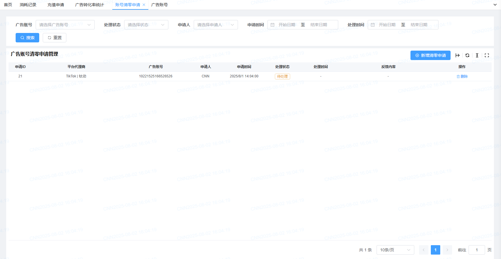The height and width of the screenshot is (259, 501).
Task: Switch to the 消耗记录 tab
Action: coord(28,5)
